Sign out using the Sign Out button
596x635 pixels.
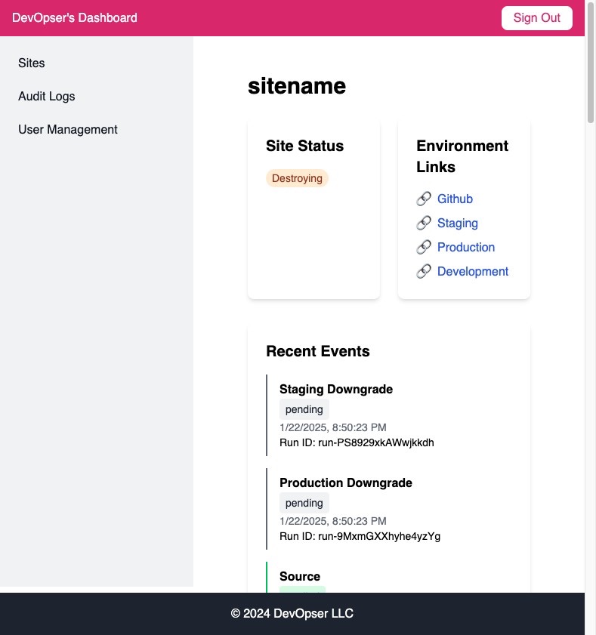coord(537,18)
